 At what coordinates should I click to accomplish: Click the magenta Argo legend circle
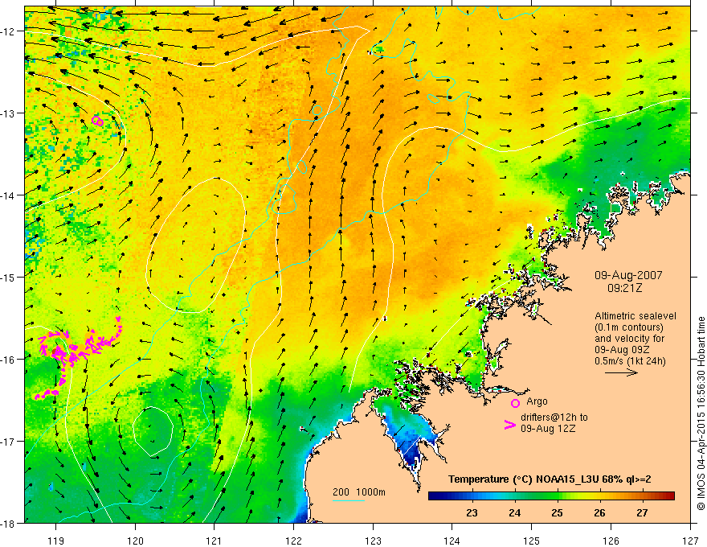515,403
